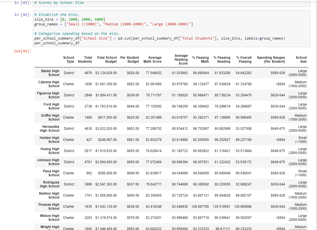Select the 'Pena High School' row label
The height and width of the screenshot is (230, 317).
[51, 173]
